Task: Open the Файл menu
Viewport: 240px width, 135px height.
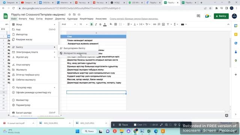Action: (x=14, y=19)
